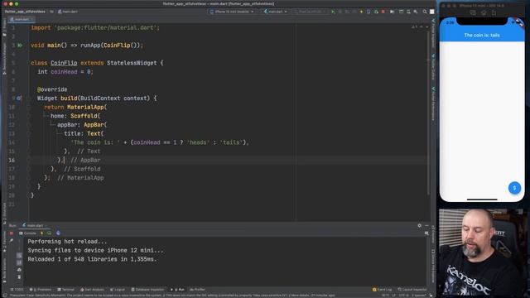The image size is (530, 298).
Task: Click the UTF-8 encoding in status bar
Action: coord(403,296)
